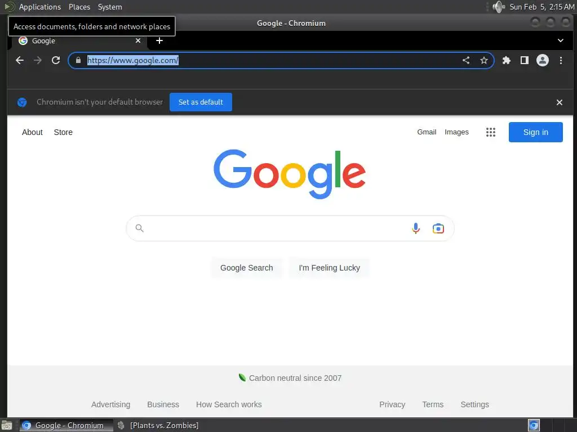Open the Images link
The image size is (577, 432).
pos(456,132)
